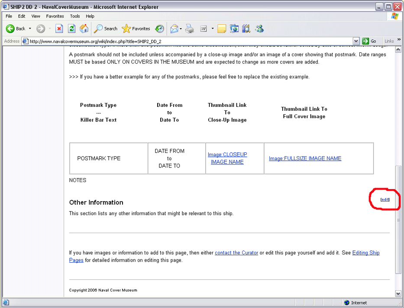The width and height of the screenshot is (404, 308).
Task: Refresh the current page
Action: click(x=72, y=29)
